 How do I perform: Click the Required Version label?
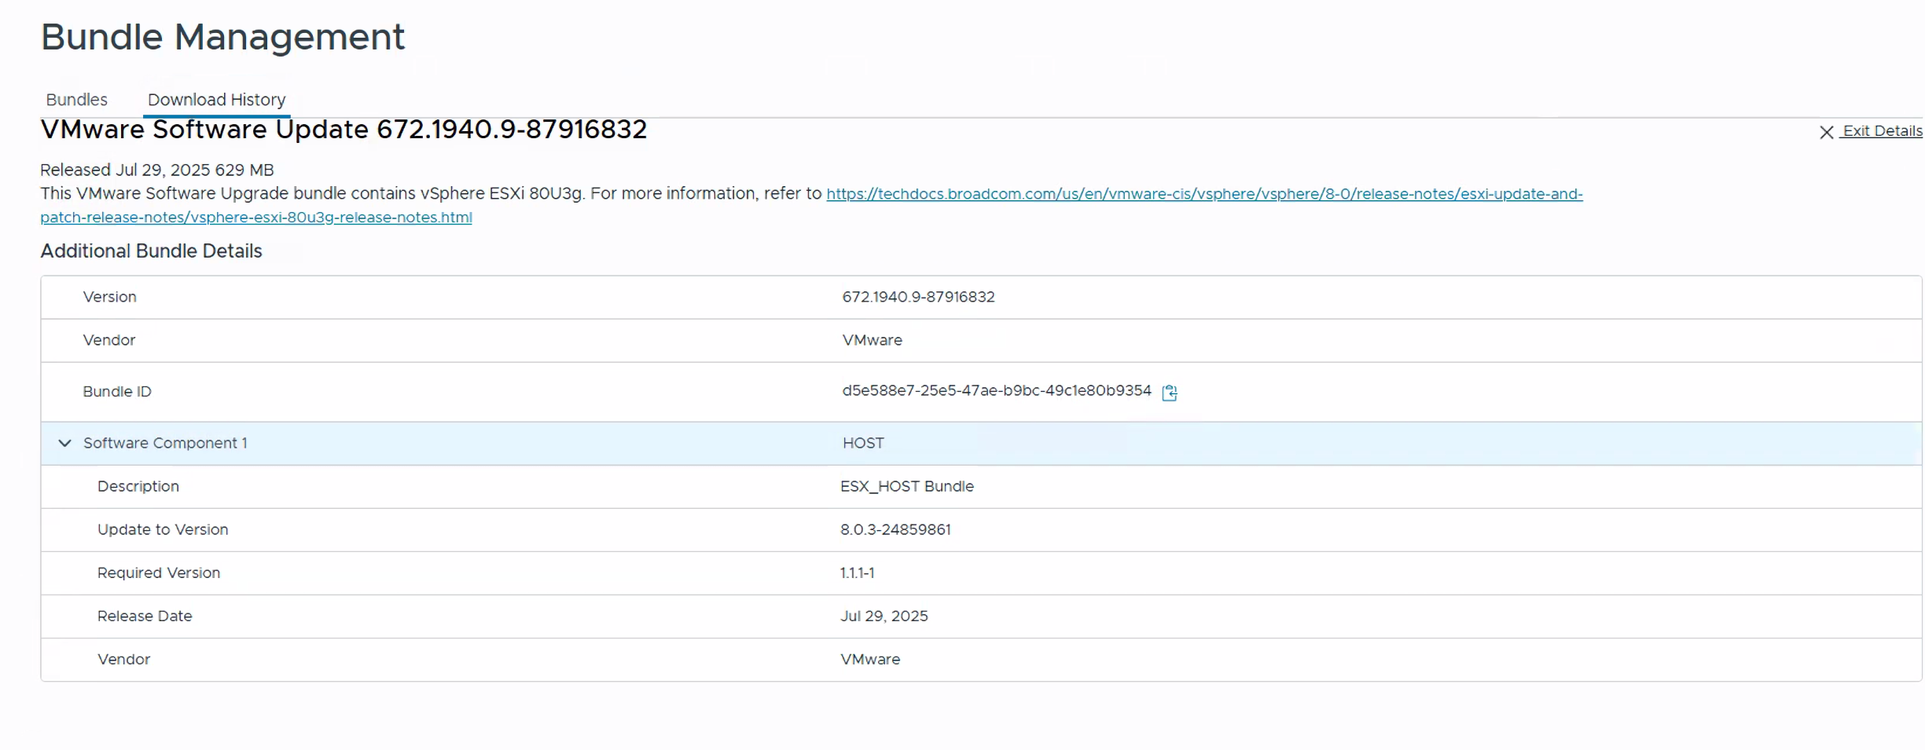(159, 573)
